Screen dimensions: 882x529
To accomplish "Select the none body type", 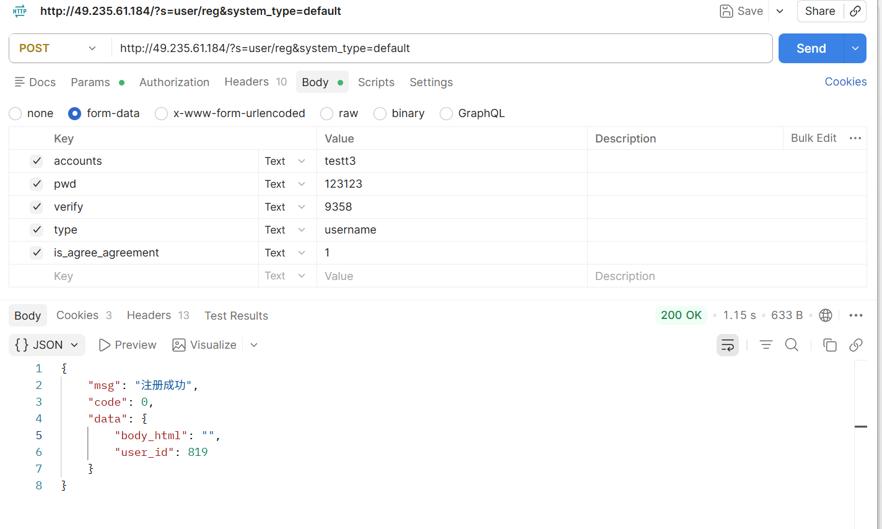I will tap(15, 113).
